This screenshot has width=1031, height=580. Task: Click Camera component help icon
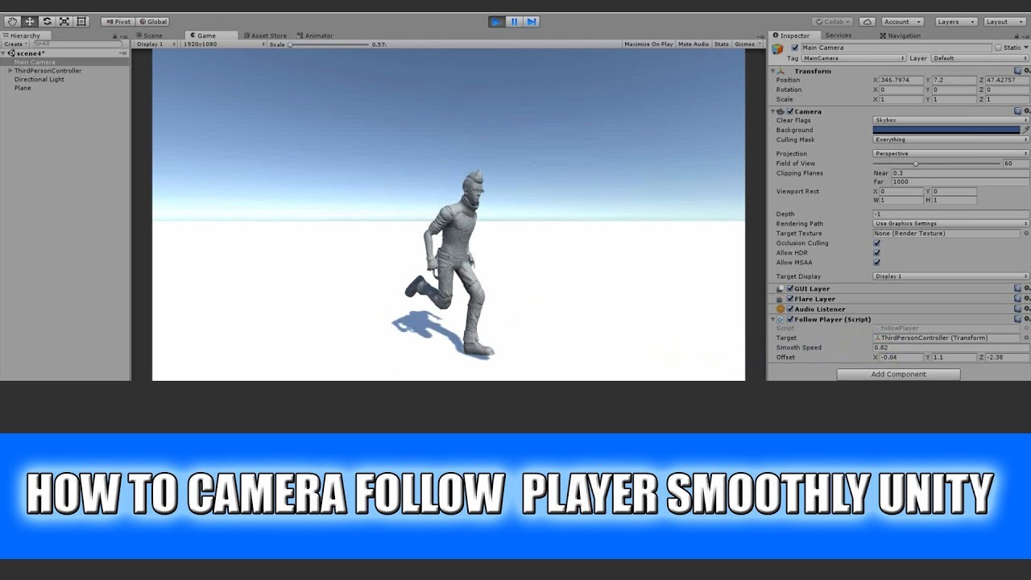click(x=1018, y=111)
